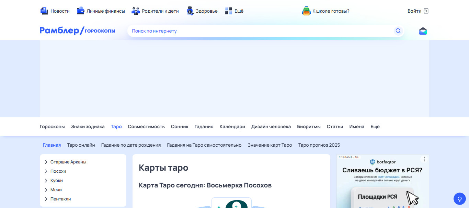This screenshot has height=208, width=469.
Task: Click the Войти login button
Action: 418,11
